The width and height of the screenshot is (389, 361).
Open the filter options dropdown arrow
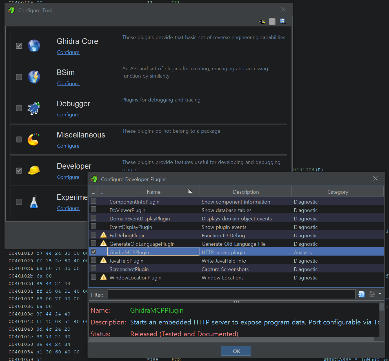tap(380, 294)
